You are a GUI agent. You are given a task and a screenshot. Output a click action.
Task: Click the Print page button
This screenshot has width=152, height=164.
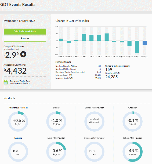pos(25,39)
